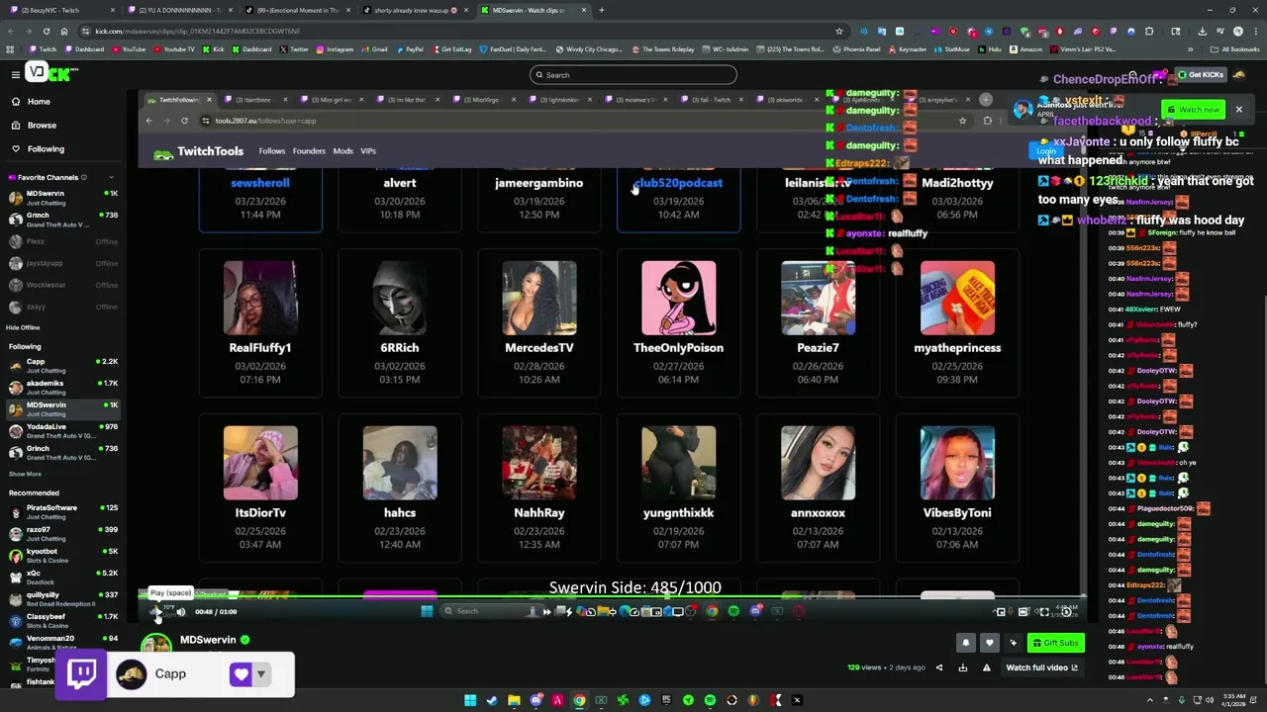Click club520podcast name in TwitchTools
1267x712 pixels.
click(x=678, y=183)
